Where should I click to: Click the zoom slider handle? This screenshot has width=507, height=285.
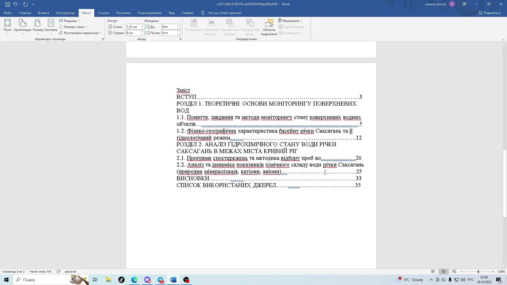[x=478, y=272]
